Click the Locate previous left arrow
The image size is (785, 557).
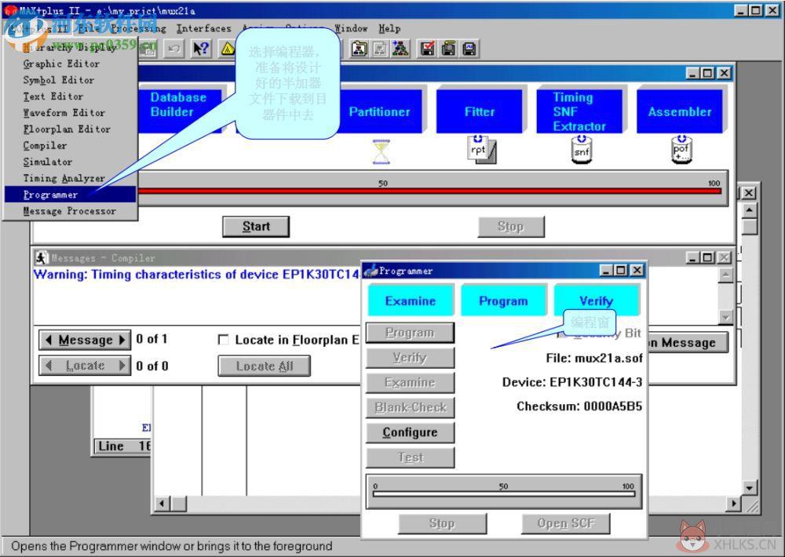(48, 366)
